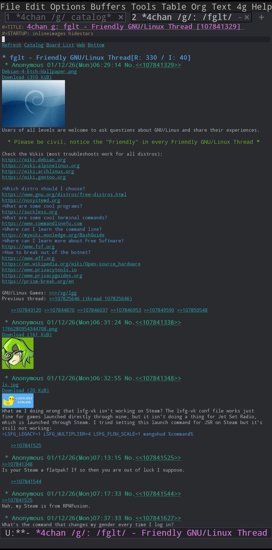Follow the previous thread 107825646 link
The image size is (272, 550).
(x=90, y=299)
